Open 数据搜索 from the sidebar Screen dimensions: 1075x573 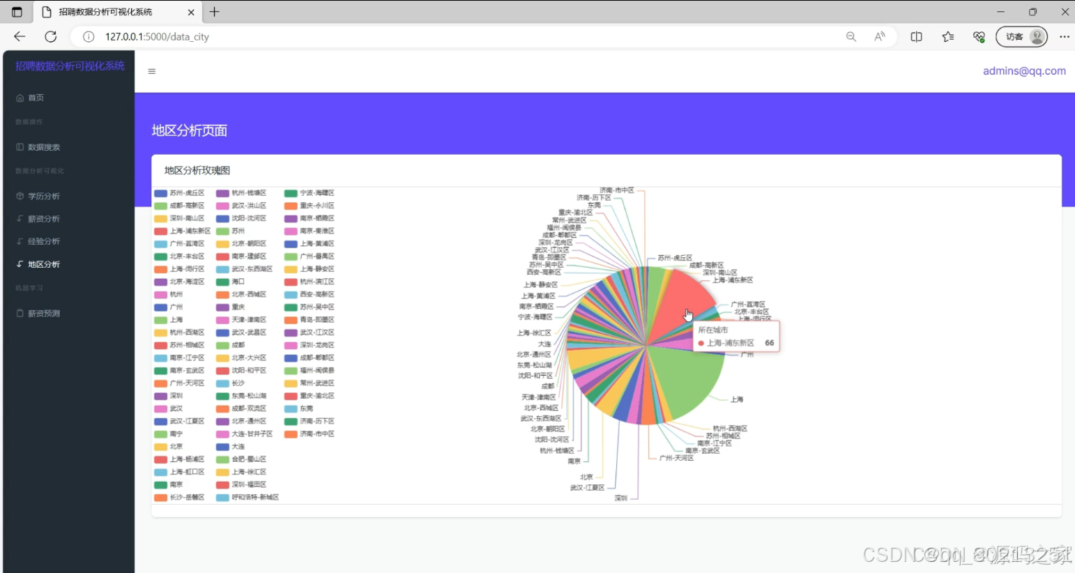pyautogui.click(x=43, y=146)
